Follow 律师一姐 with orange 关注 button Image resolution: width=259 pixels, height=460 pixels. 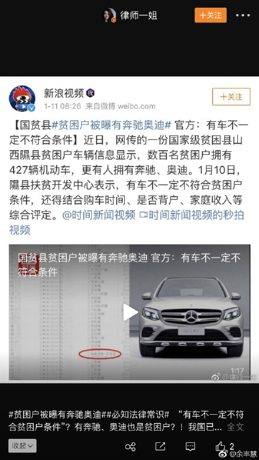point(211,15)
